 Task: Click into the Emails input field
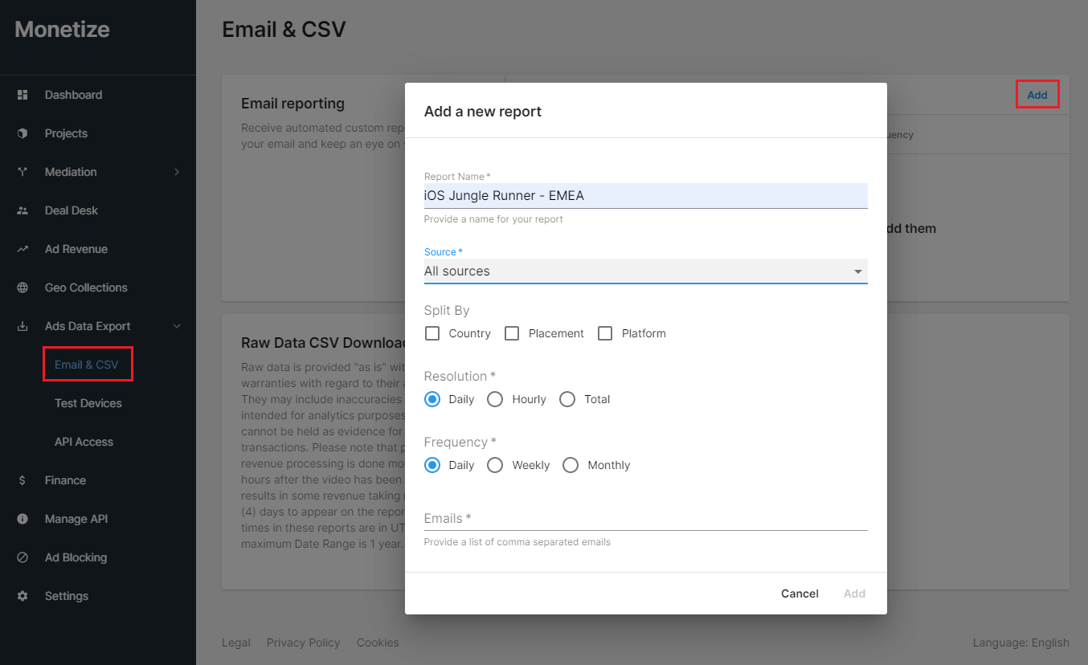click(x=645, y=518)
